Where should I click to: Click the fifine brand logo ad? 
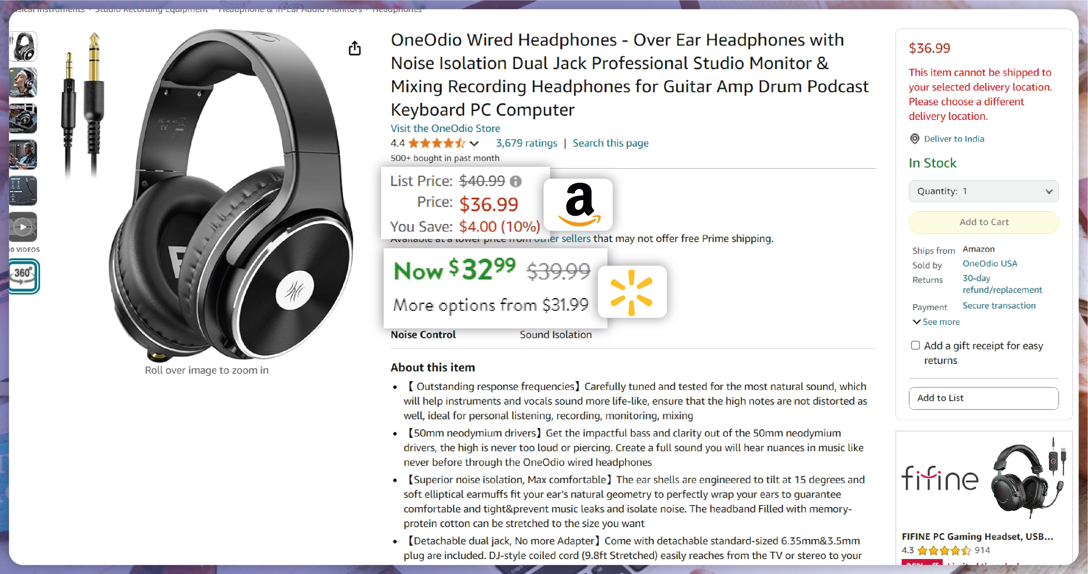(940, 479)
